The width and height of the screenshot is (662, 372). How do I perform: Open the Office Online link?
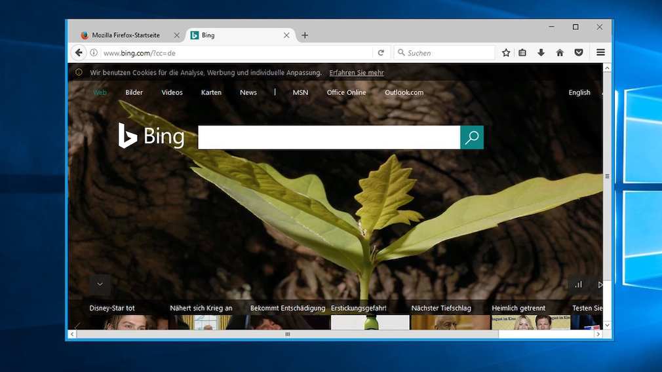(346, 92)
